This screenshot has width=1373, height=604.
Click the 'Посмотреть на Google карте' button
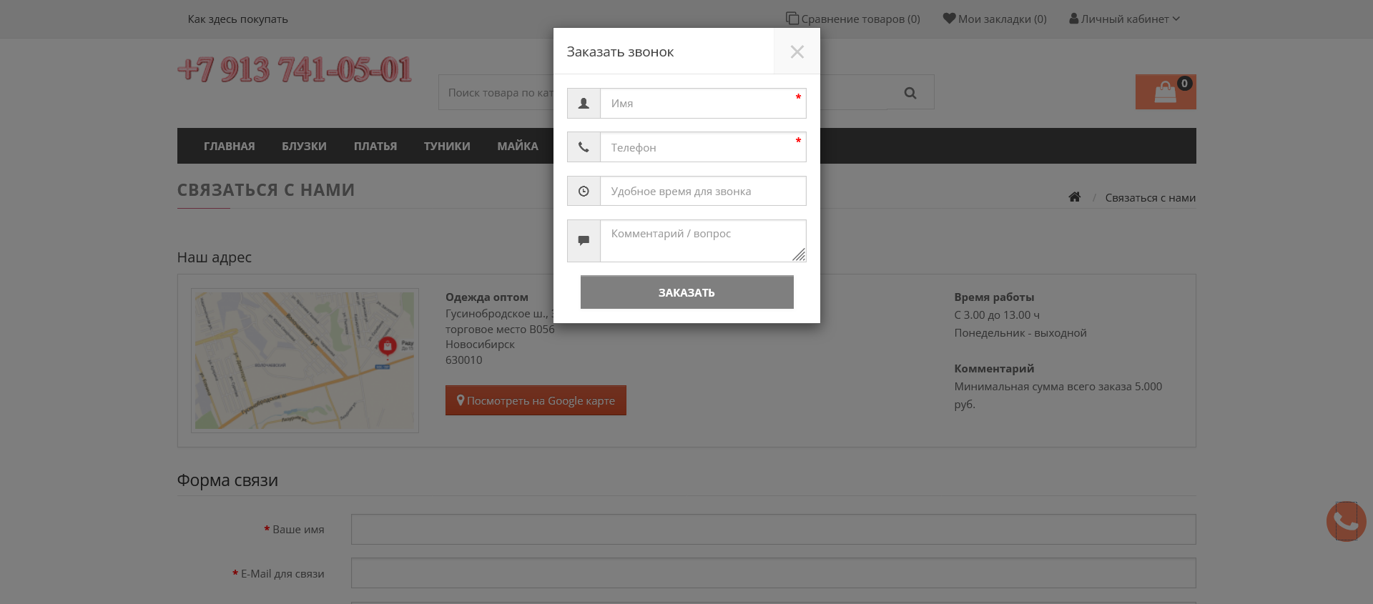536,400
